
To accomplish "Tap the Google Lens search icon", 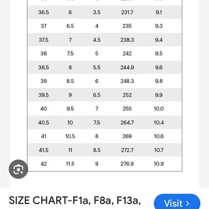I will pos(18,169).
